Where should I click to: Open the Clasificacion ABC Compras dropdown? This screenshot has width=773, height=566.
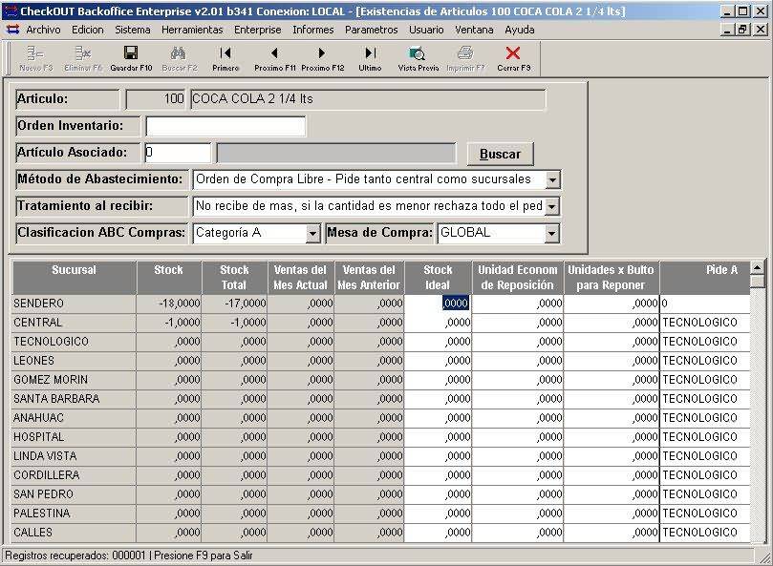(x=312, y=234)
